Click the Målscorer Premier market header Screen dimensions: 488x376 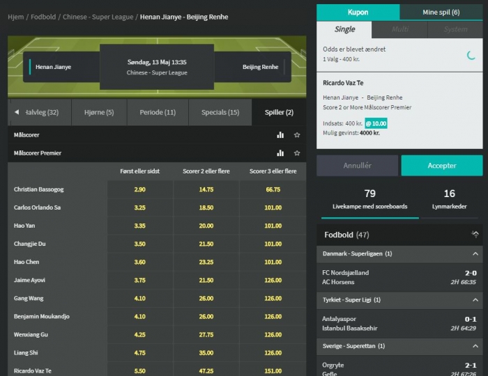pyautogui.click(x=157, y=153)
